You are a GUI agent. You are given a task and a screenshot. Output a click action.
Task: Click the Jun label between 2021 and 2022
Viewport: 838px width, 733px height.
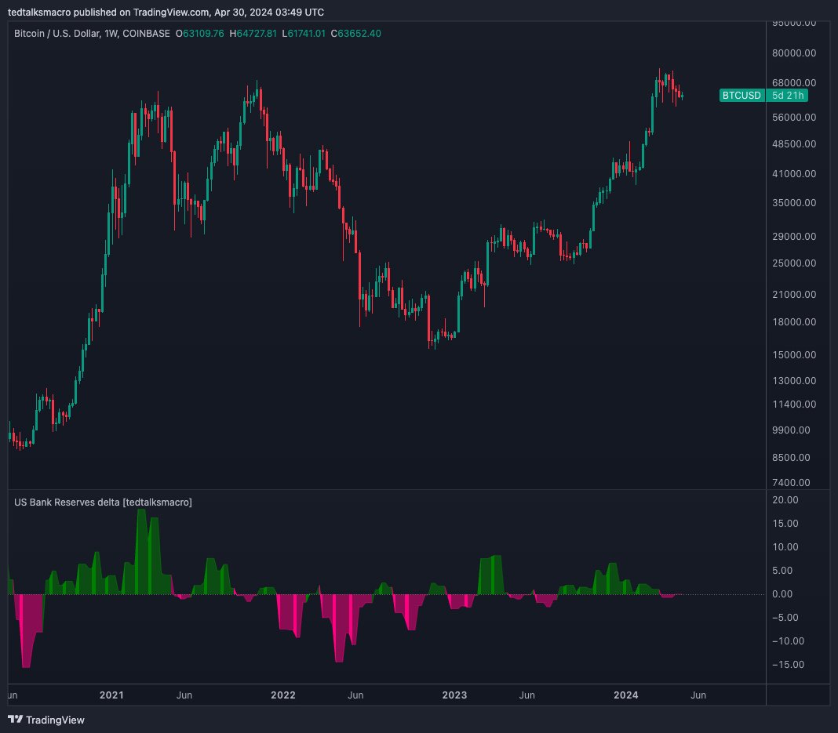click(x=184, y=695)
